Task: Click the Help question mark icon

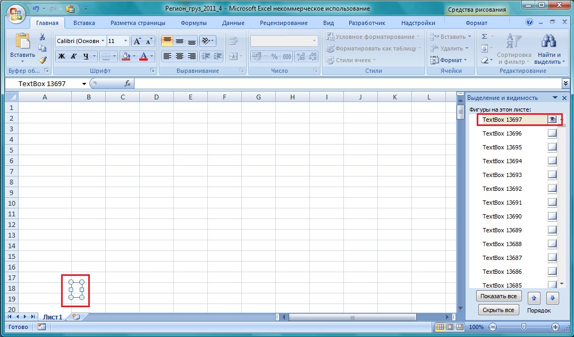Action: pyautogui.click(x=529, y=22)
